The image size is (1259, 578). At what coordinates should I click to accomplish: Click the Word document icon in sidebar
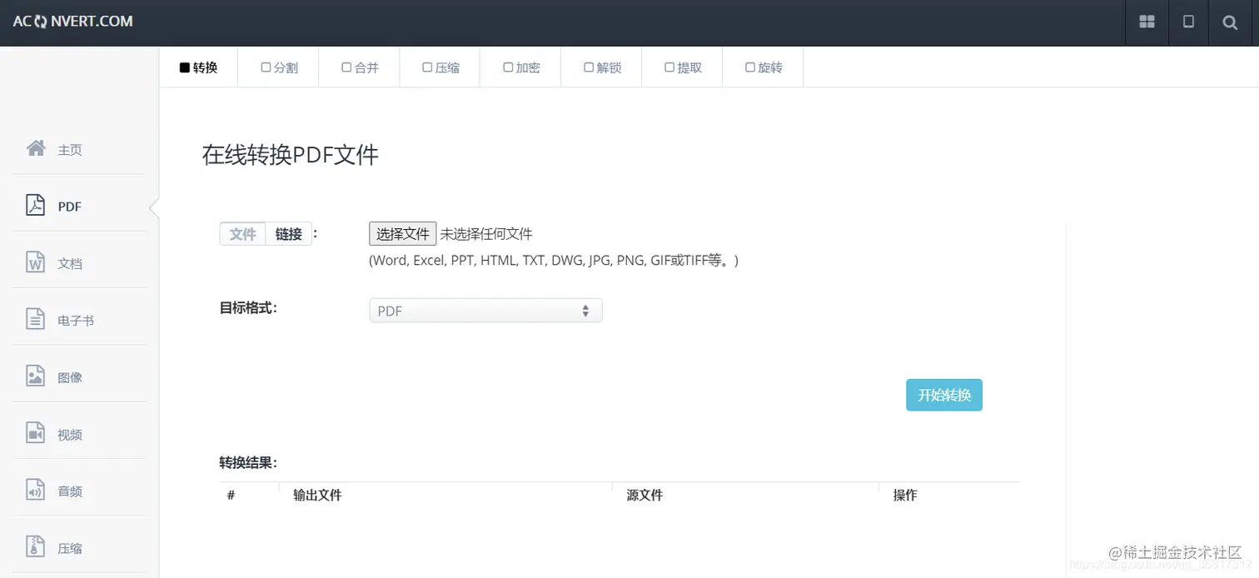point(35,262)
